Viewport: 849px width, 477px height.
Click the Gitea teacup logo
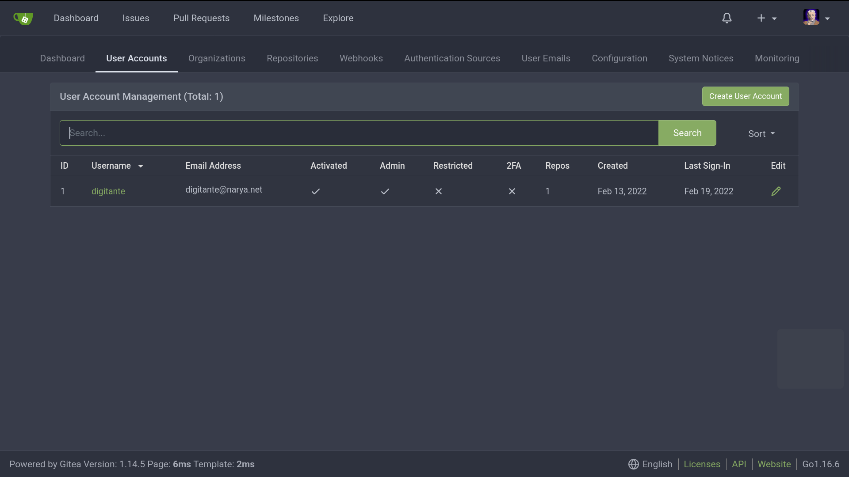23,18
